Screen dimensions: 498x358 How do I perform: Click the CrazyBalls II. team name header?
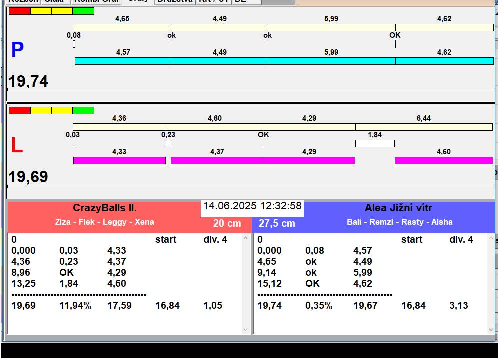click(x=105, y=208)
